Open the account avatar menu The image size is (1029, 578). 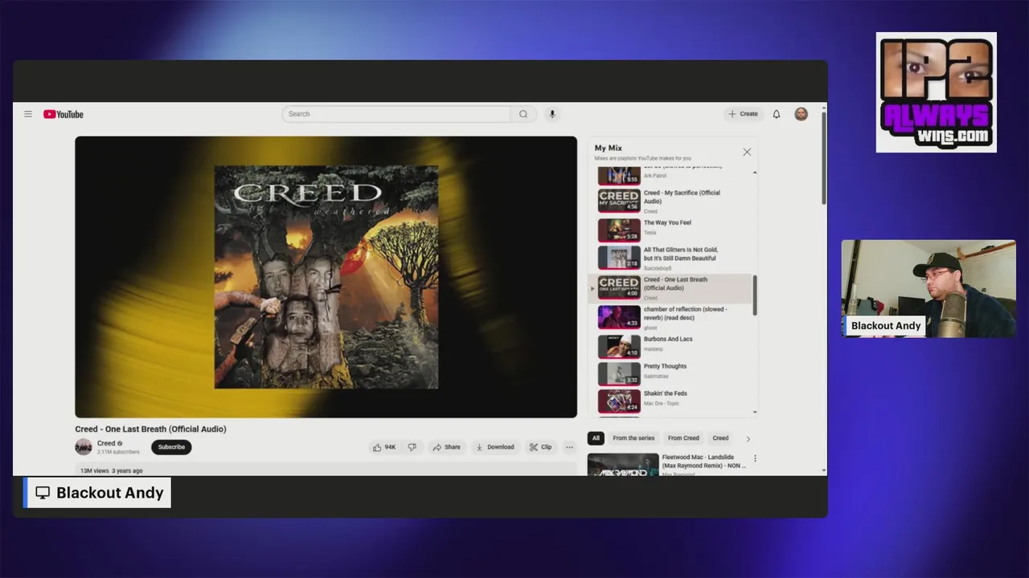pyautogui.click(x=801, y=114)
